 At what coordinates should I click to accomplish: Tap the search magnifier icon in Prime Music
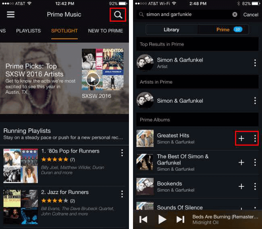tap(118, 14)
